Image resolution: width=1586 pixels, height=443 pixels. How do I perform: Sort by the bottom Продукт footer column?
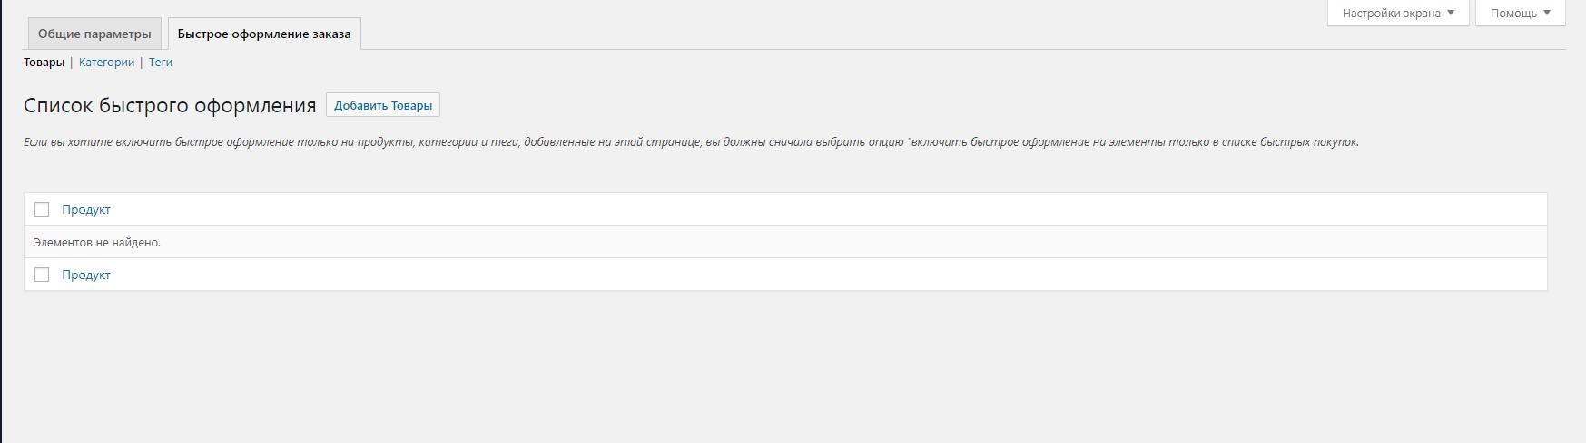86,274
